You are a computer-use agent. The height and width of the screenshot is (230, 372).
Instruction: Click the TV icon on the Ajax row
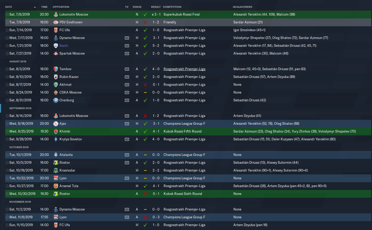[127, 124]
